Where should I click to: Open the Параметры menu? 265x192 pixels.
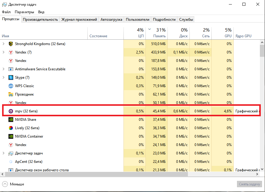(x=24, y=12)
